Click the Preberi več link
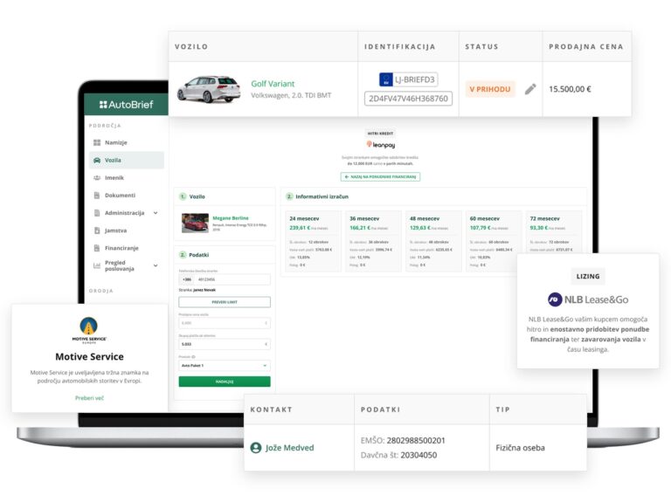The width and height of the screenshot is (671, 502). click(x=89, y=397)
